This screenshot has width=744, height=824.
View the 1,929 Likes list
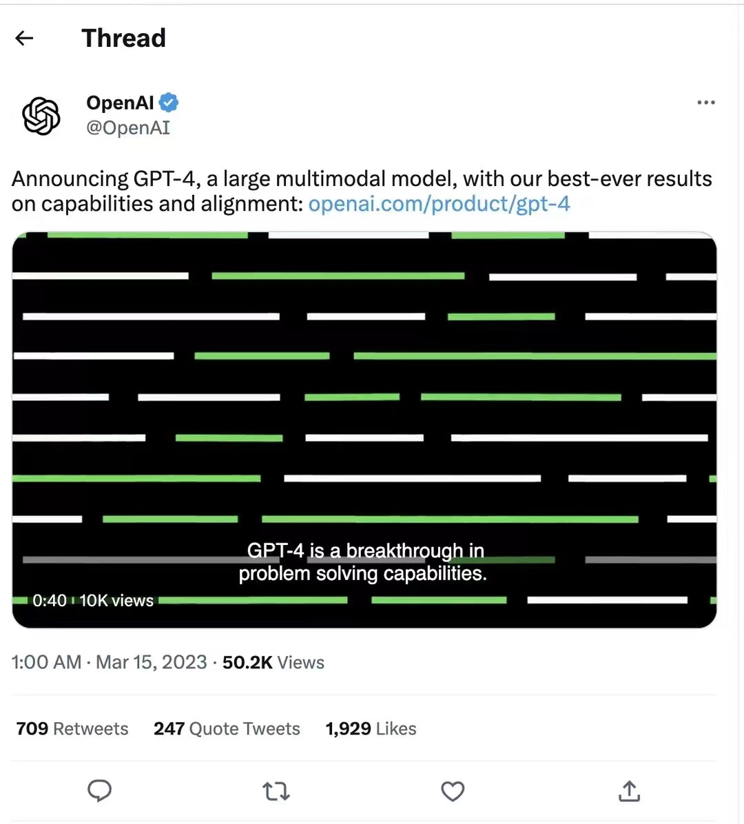point(371,728)
